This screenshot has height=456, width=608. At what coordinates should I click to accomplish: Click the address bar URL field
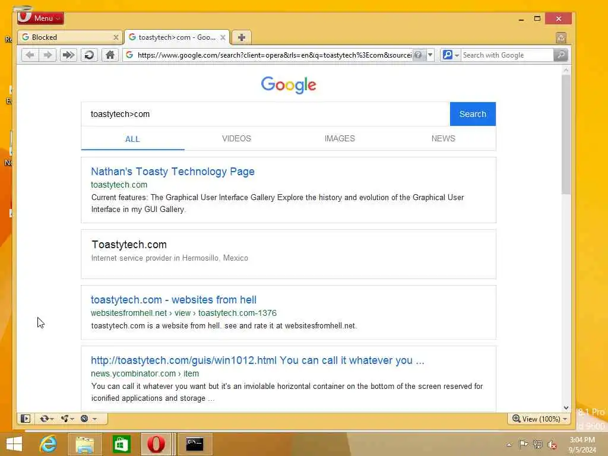[x=274, y=55]
